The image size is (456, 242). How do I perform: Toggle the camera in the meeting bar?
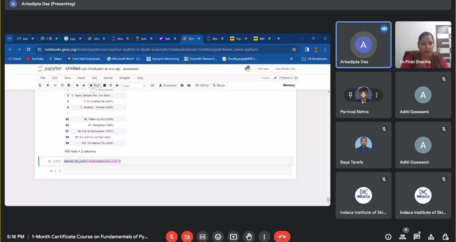pos(187,237)
